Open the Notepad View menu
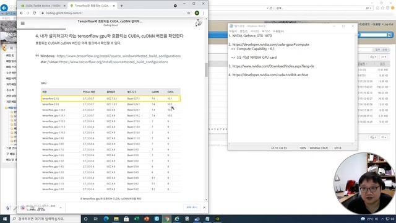This screenshot has height=223, width=396. pyautogui.click(x=266, y=31)
